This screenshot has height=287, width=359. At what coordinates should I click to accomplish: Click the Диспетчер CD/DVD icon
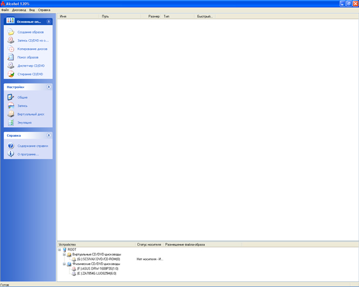(11, 66)
